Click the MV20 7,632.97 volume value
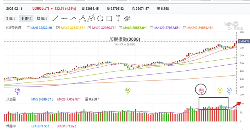The height and width of the screenshot is (130, 250). tap(69, 99)
